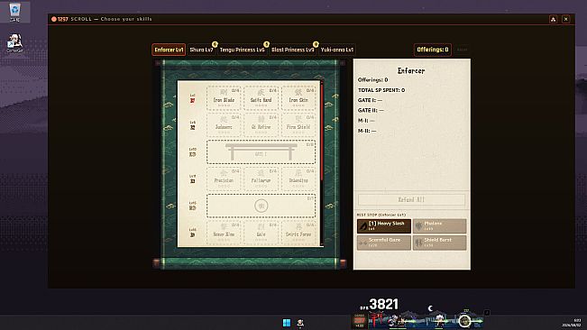Screen dimensions: 587x330
Task: Choose the Scornful Gaze skill slot
Action: tap(384, 243)
